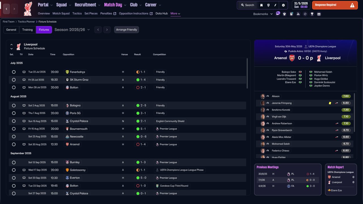Open the Career dropdown menu
Viewport: 363px width, 204px height.
pos(153,5)
